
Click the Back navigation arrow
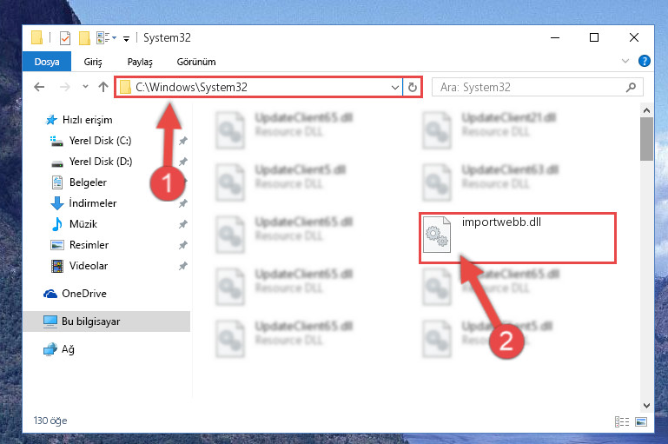coord(39,87)
